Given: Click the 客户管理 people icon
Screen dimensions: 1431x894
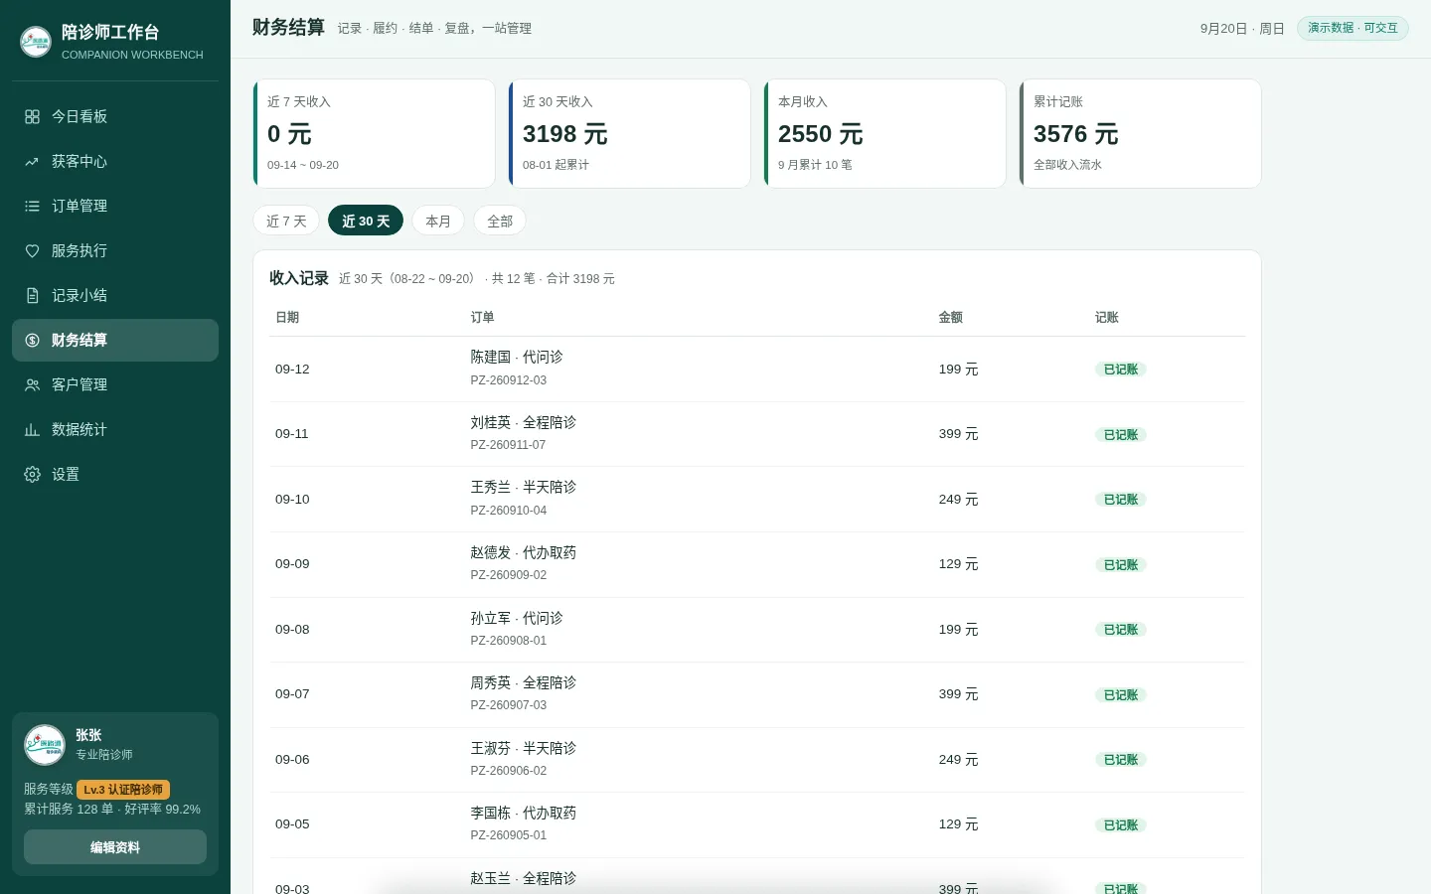Looking at the screenshot, I should tap(32, 385).
